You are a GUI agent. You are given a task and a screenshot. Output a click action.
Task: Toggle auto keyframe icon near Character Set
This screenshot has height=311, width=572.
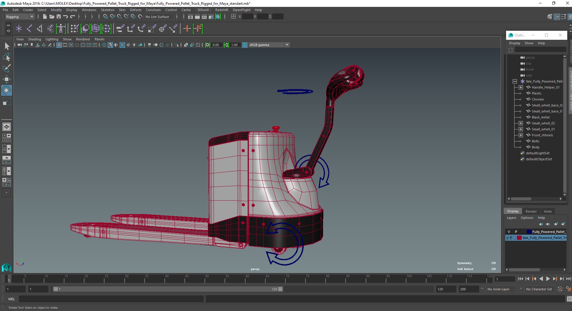(560, 289)
